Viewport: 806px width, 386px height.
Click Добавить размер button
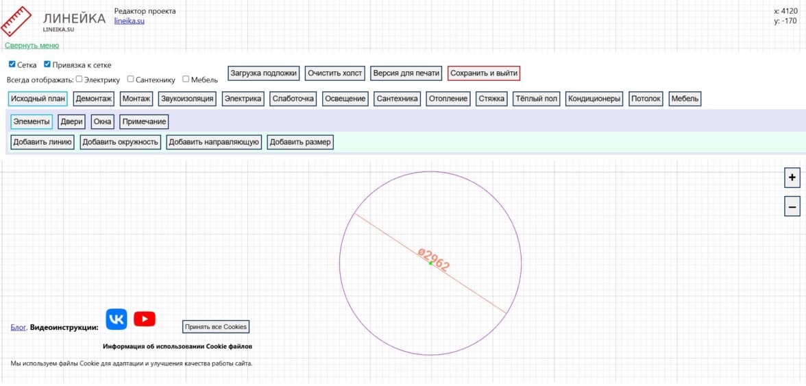tap(300, 143)
